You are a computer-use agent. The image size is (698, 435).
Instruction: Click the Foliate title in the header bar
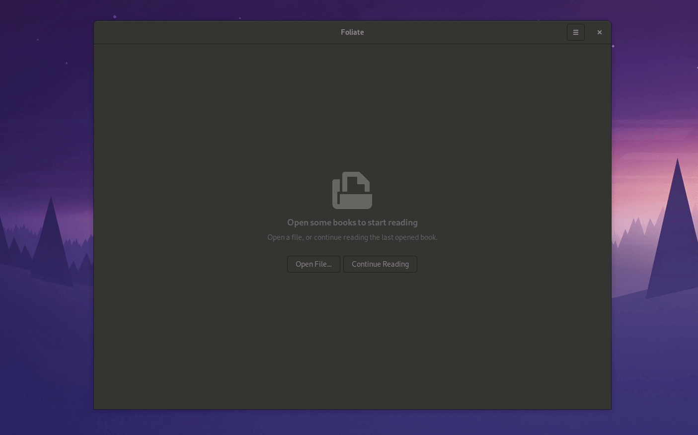(352, 32)
